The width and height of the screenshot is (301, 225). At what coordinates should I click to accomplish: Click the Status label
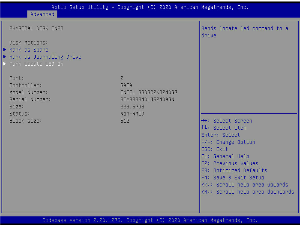(x=20, y=114)
